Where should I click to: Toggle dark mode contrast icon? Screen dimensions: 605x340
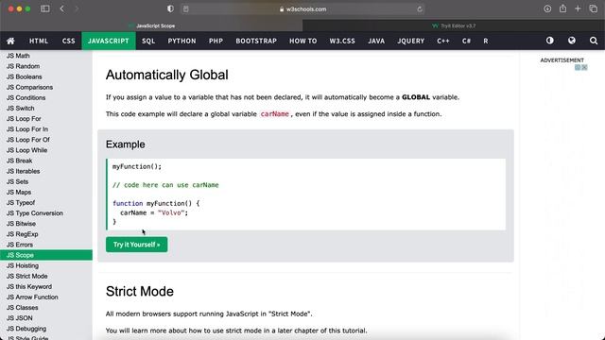point(550,41)
